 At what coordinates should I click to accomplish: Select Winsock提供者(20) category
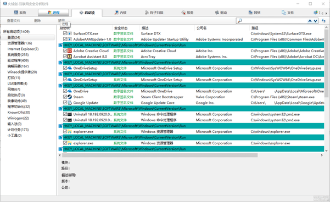pyautogui.click(x=22, y=72)
